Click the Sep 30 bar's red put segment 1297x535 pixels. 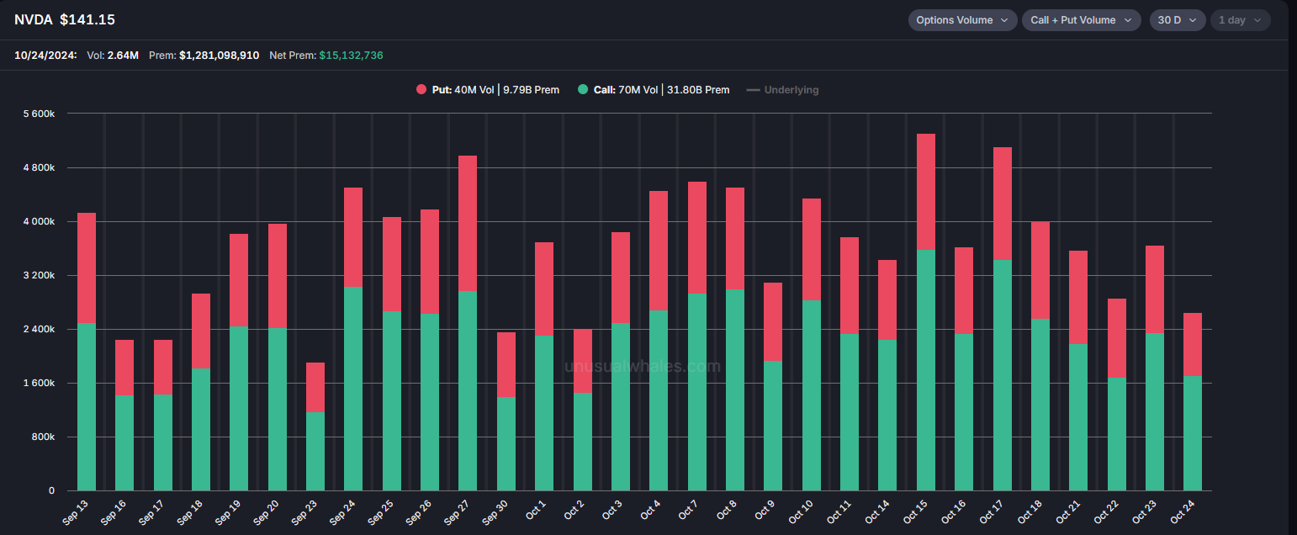(506, 364)
